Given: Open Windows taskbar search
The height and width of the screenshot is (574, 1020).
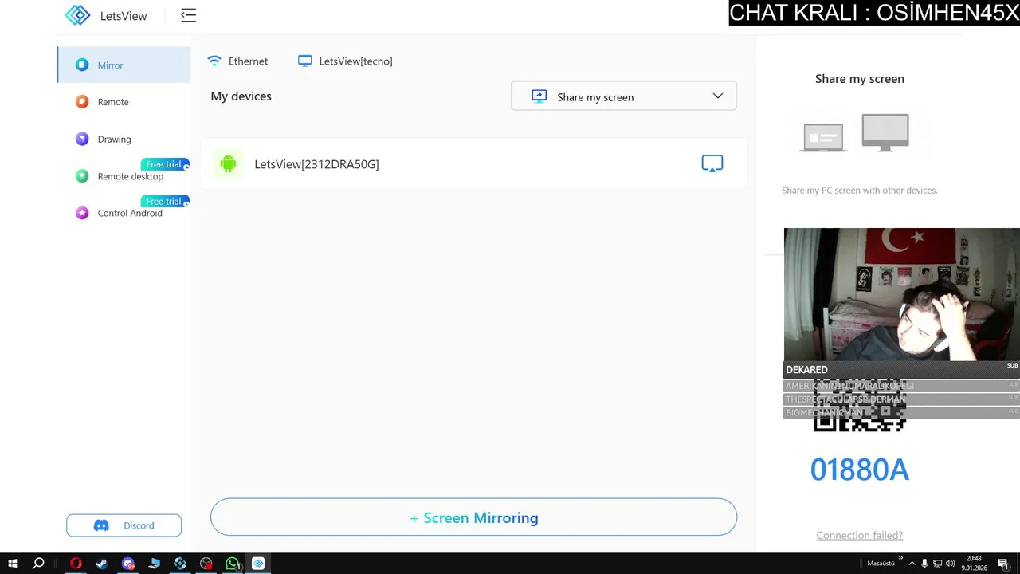Looking at the screenshot, I should pos(37,564).
